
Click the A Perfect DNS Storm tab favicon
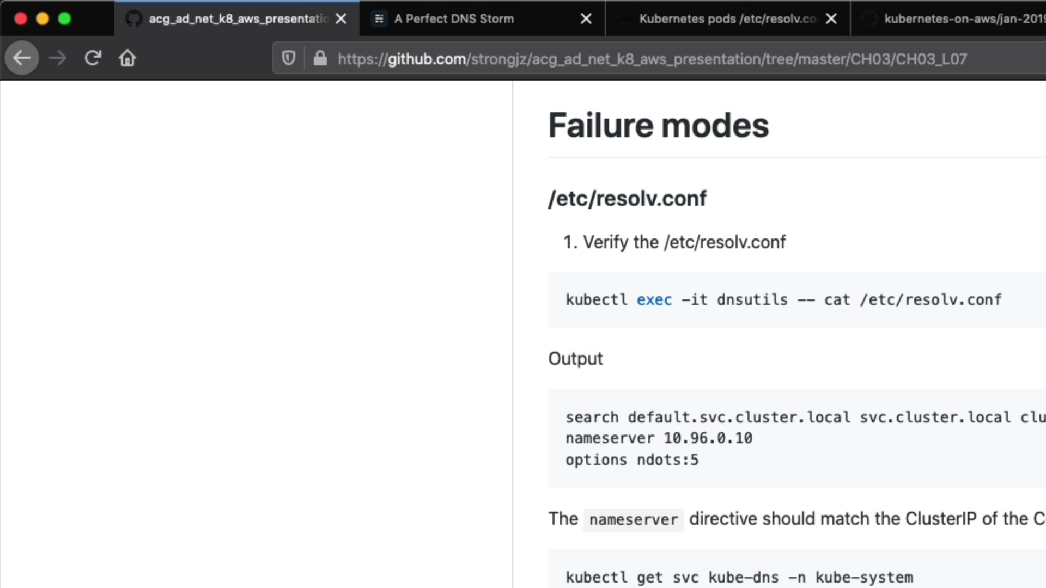click(x=379, y=19)
